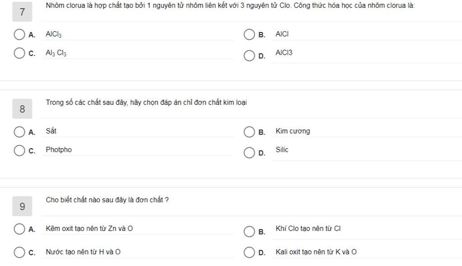
Task: Choose option C for question 7
Action: coord(19,53)
